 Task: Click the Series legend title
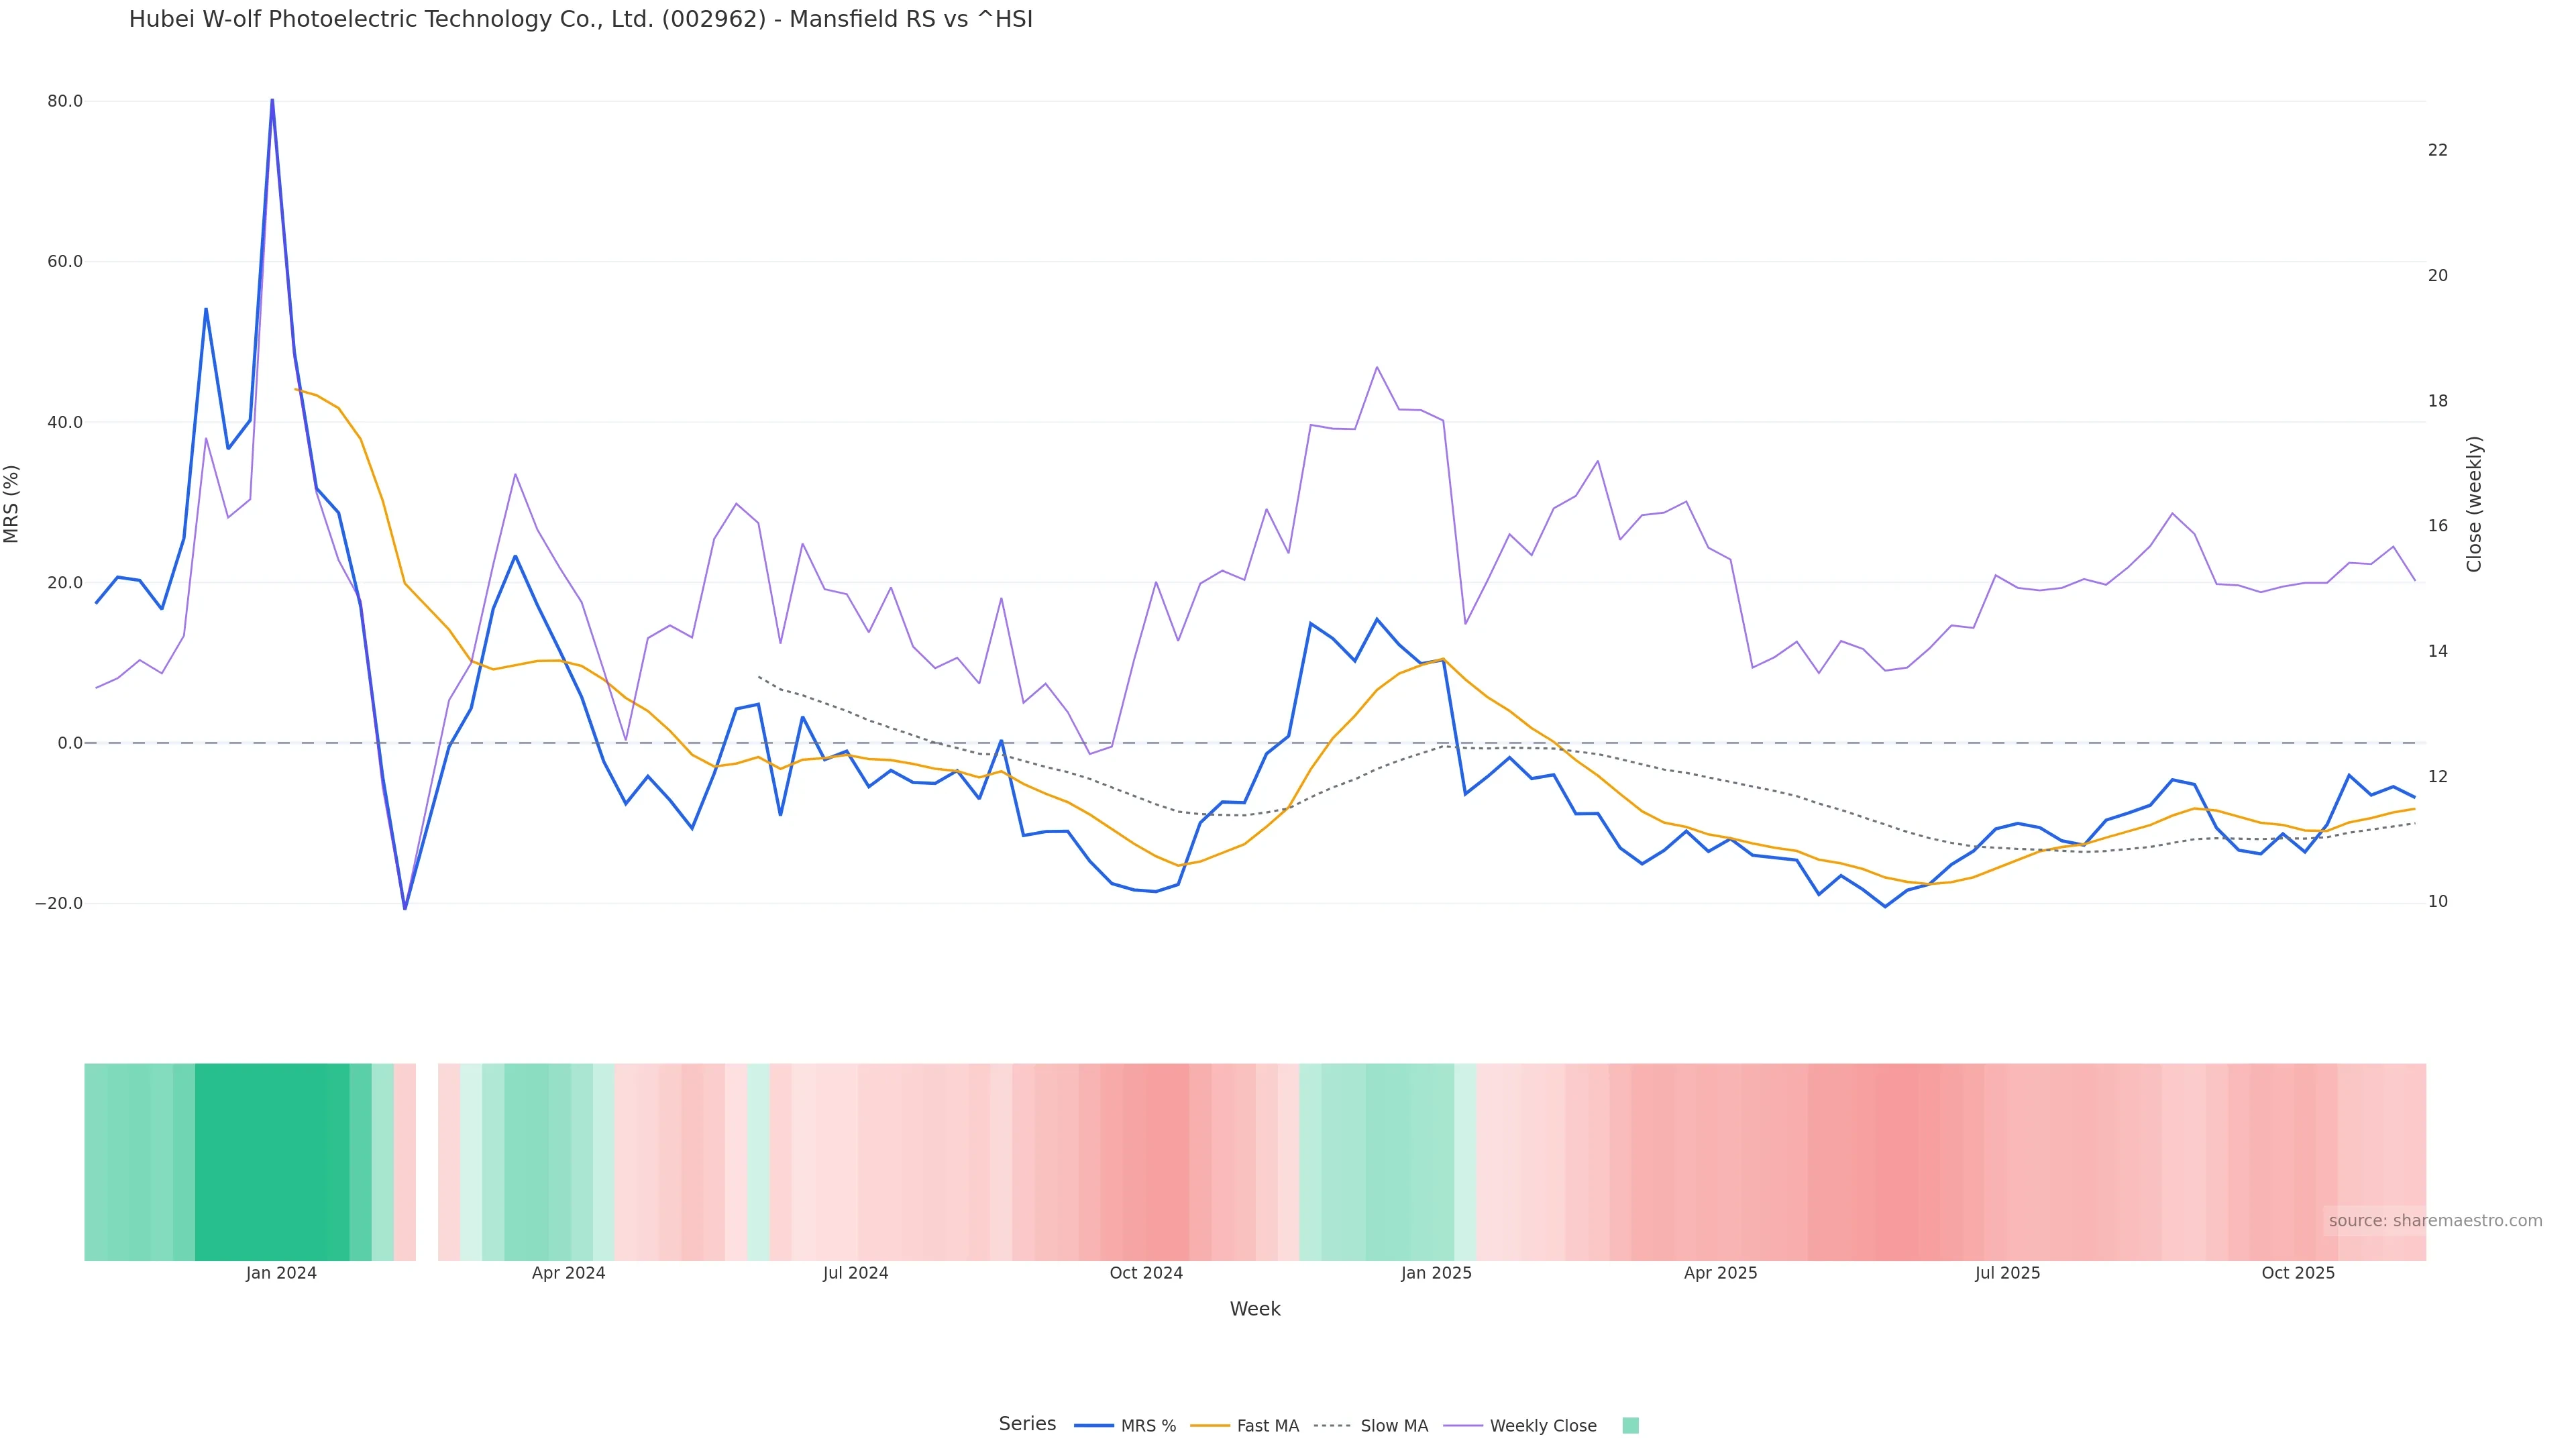pos(1027,1424)
